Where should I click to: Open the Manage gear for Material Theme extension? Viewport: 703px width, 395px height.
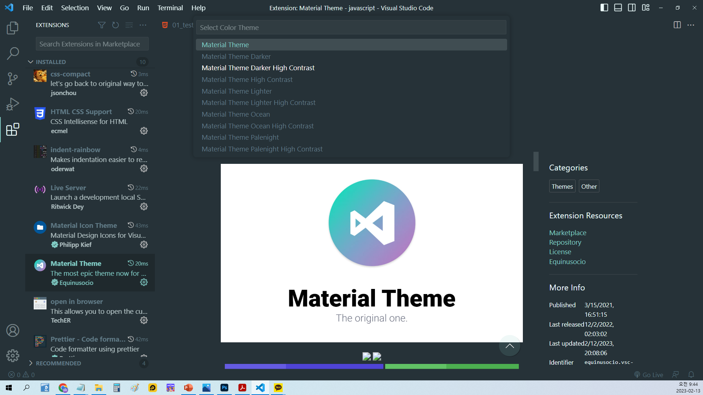(x=144, y=282)
